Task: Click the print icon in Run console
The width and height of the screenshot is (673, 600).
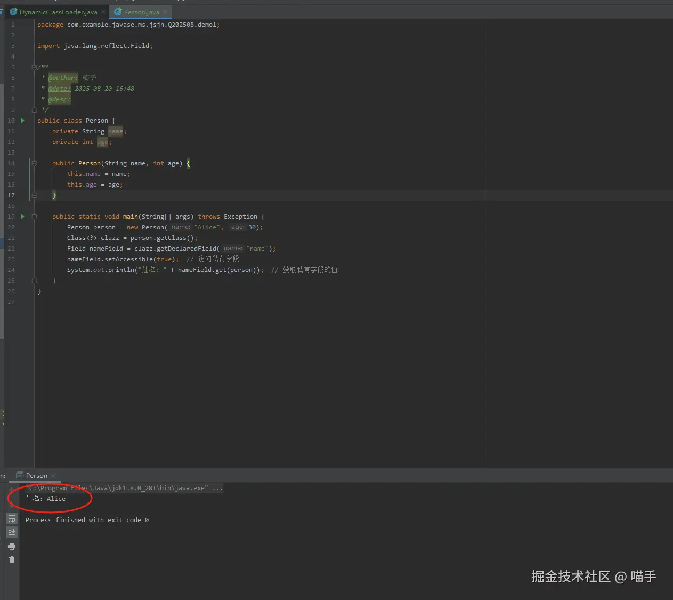Action: [x=12, y=547]
